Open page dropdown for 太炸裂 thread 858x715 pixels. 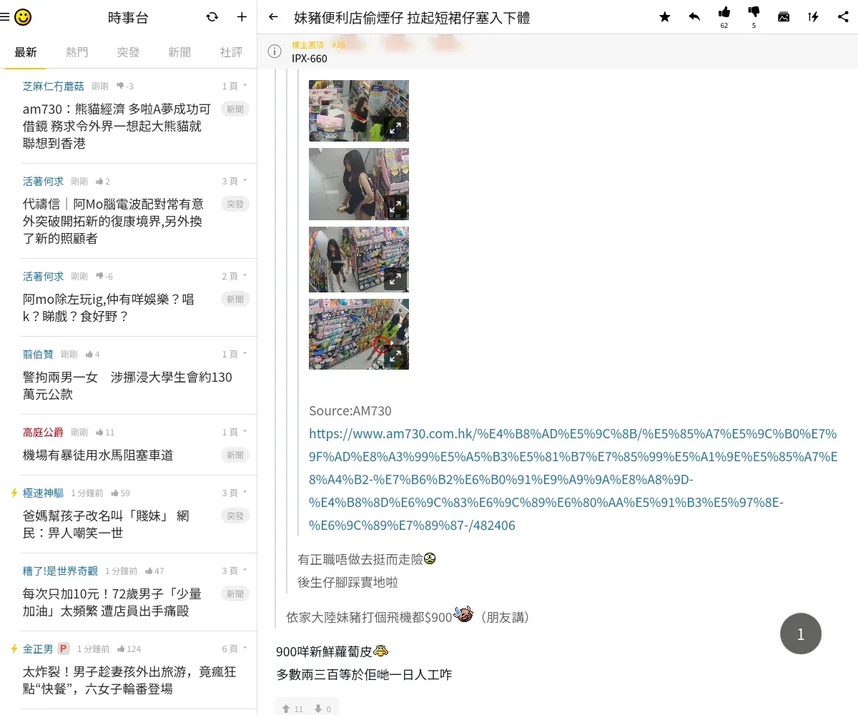click(235, 649)
